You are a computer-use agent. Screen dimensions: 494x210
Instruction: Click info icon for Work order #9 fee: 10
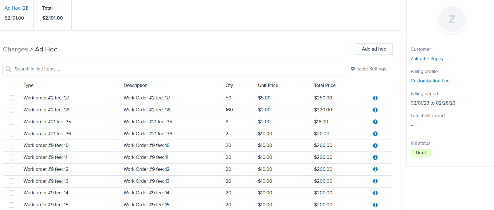(x=375, y=145)
